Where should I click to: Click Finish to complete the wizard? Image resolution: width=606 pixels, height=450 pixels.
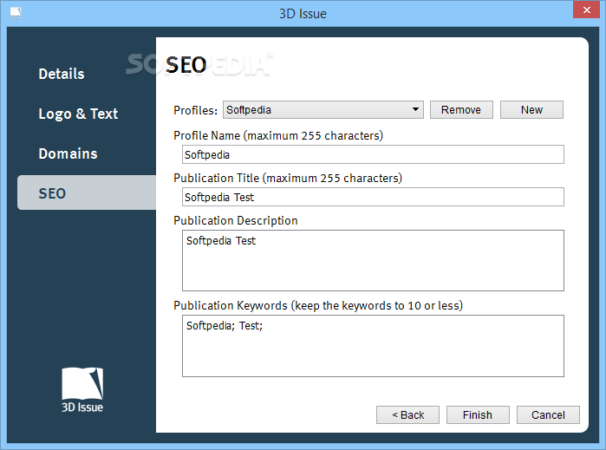(478, 414)
